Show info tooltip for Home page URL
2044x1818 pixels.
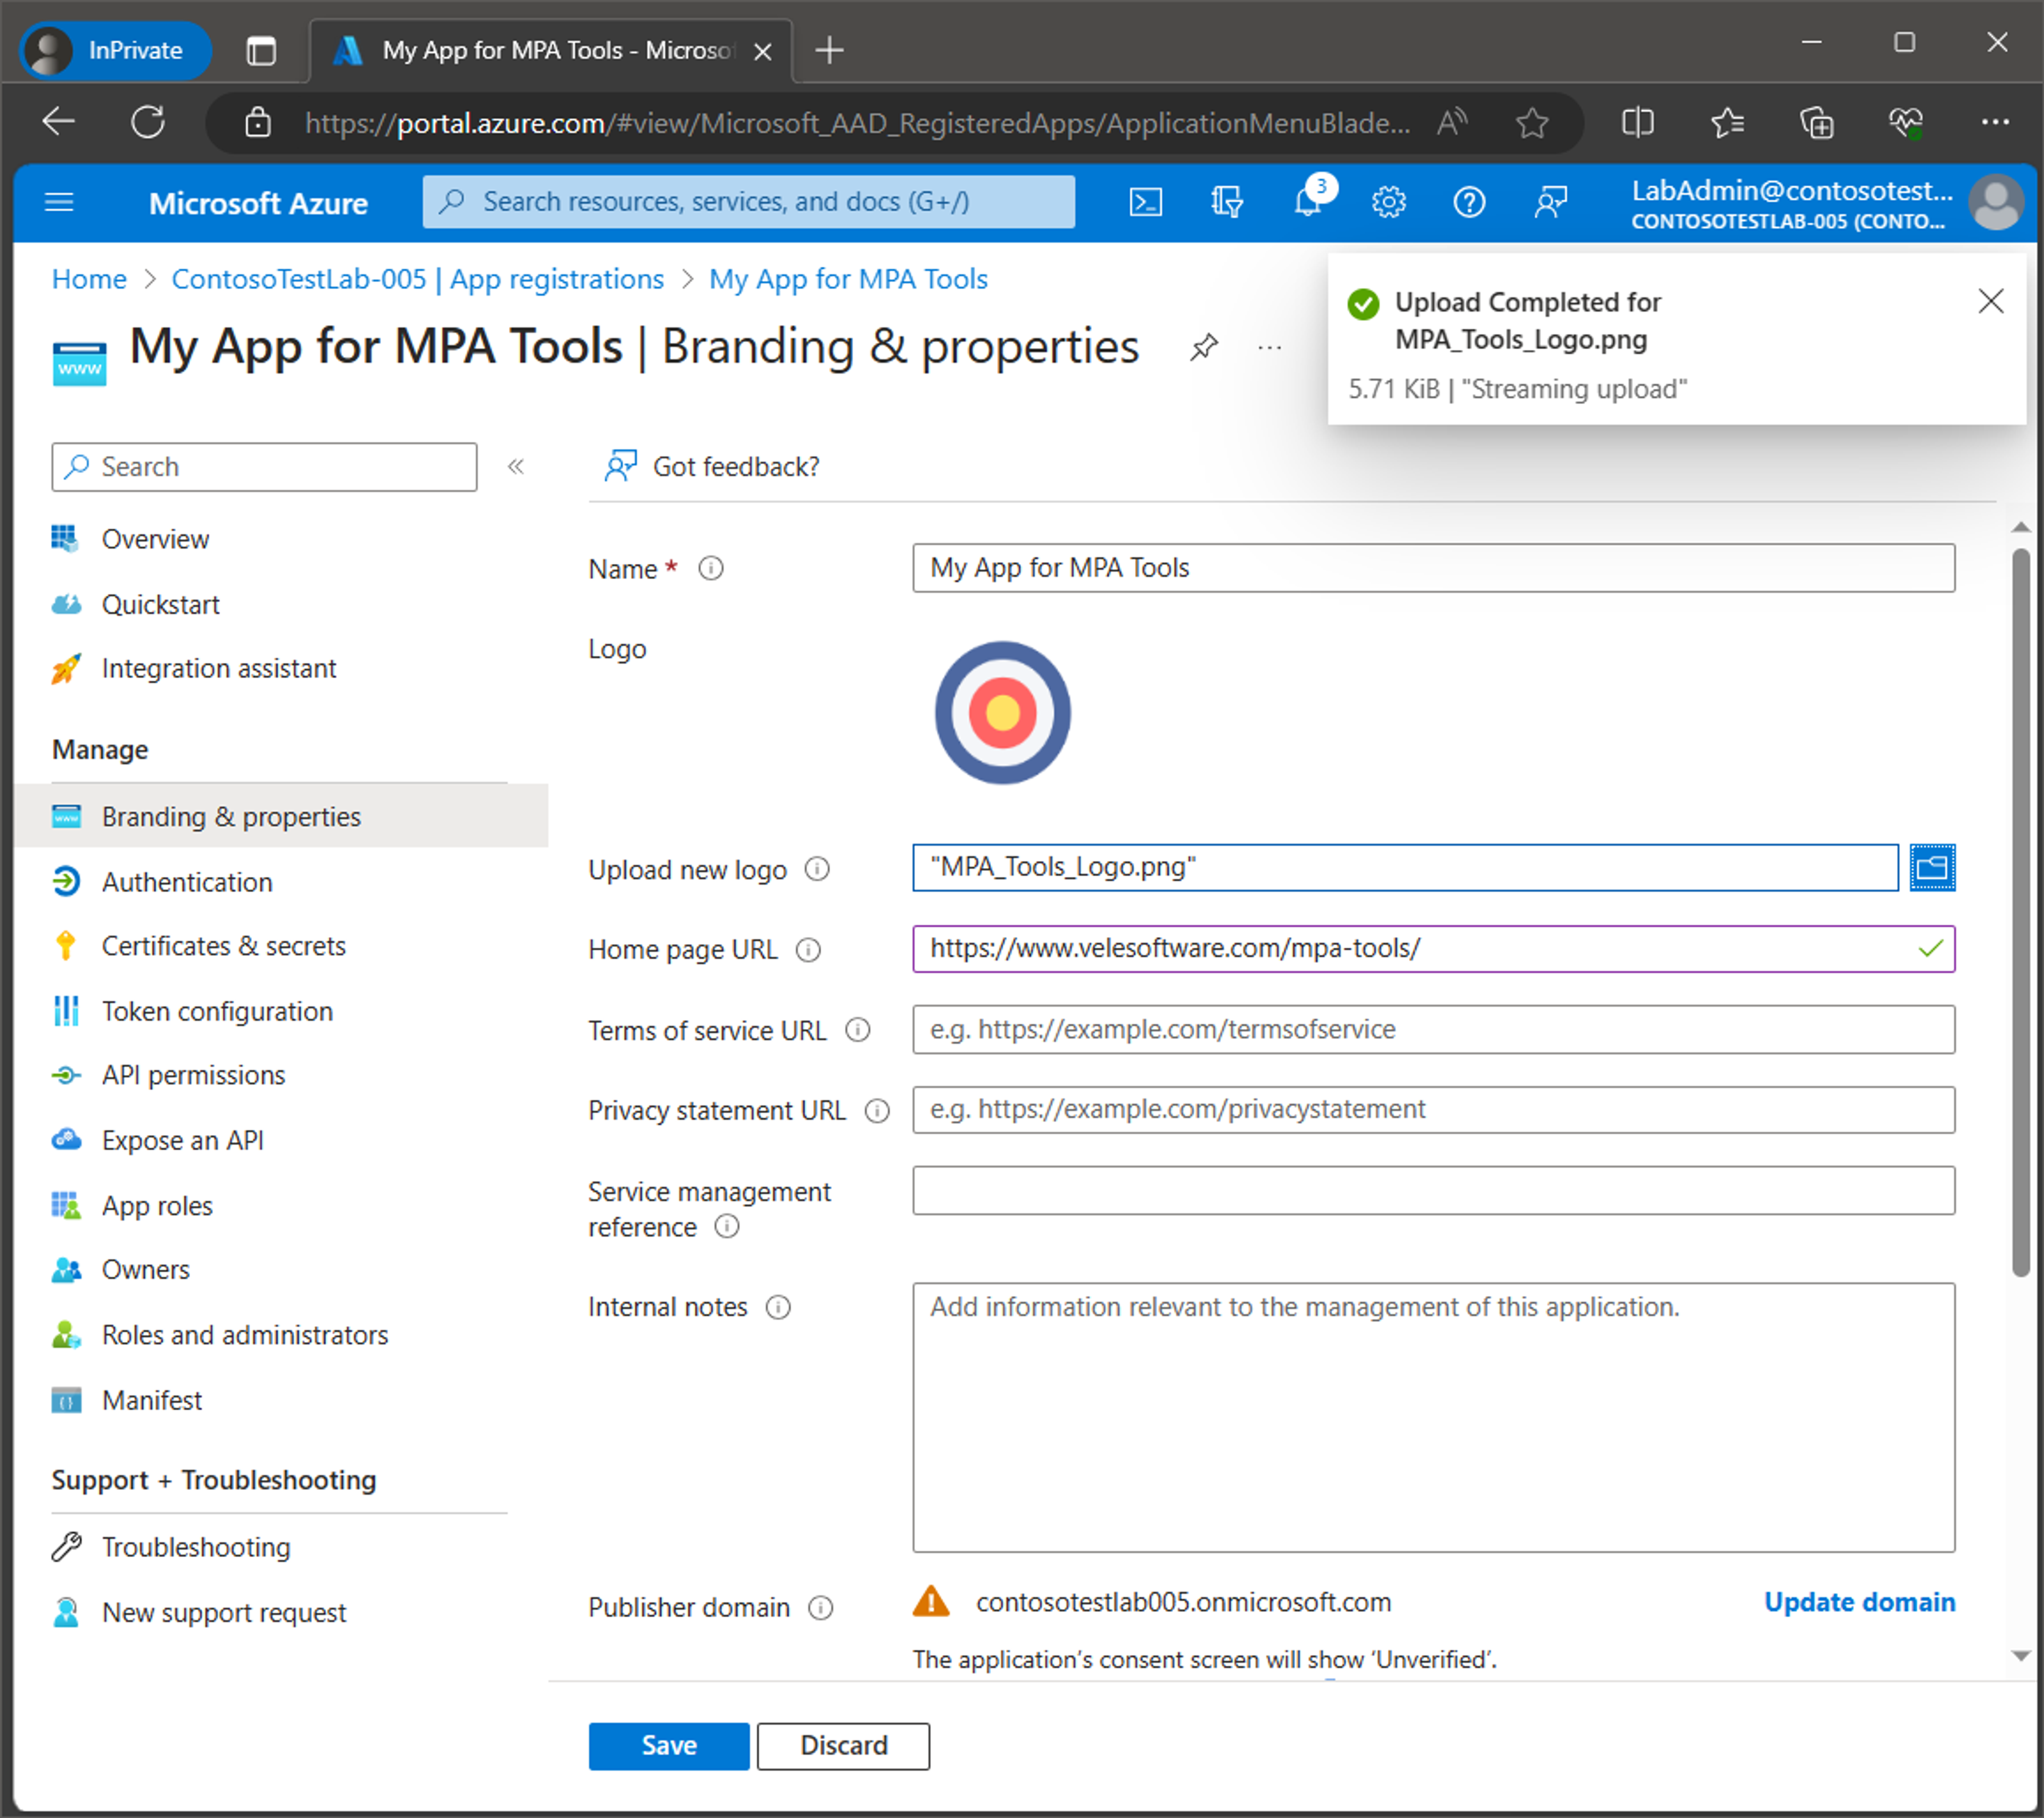tap(808, 949)
